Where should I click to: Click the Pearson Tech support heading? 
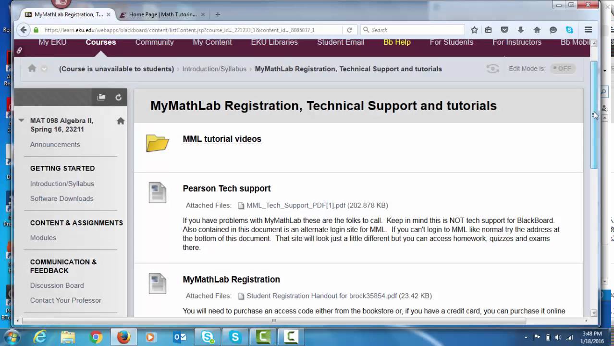click(226, 188)
